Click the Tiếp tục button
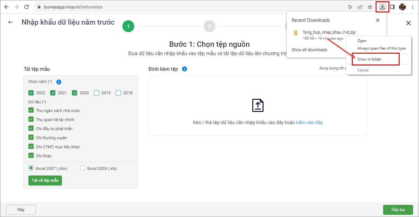The height and width of the screenshot is (217, 419). [x=398, y=210]
